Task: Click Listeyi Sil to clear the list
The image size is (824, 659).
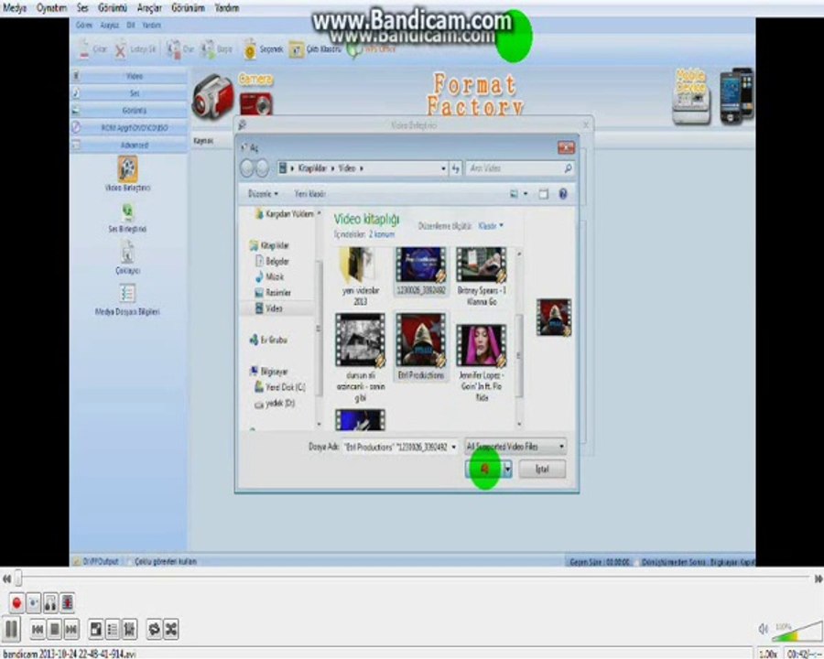Action: (x=136, y=49)
